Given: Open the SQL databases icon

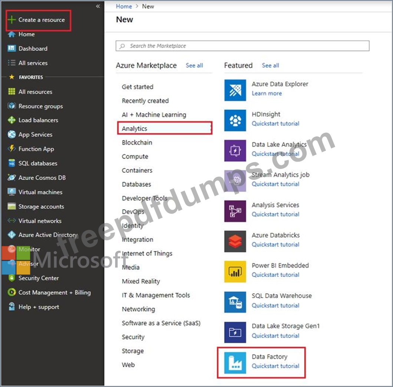Looking at the screenshot, I should pyautogui.click(x=11, y=163).
